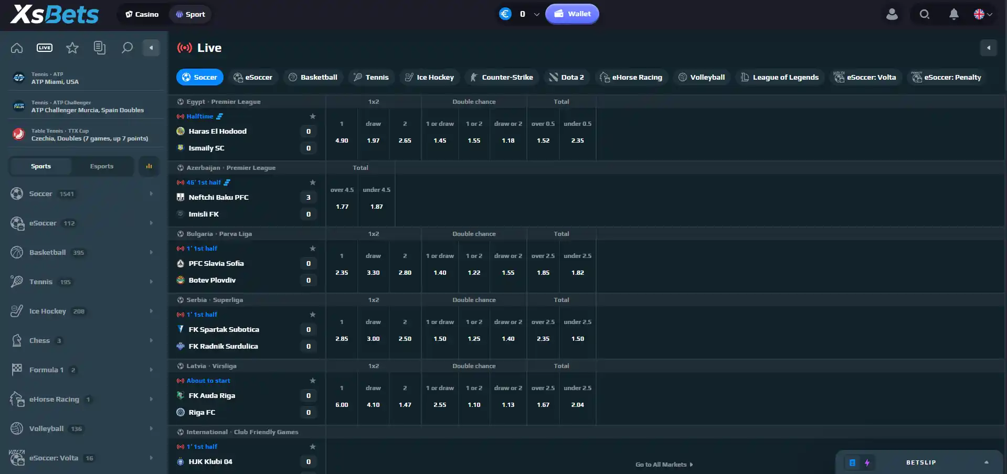This screenshot has height=474, width=1007.
Task: Switch to the Sports toggle
Action: (41, 166)
